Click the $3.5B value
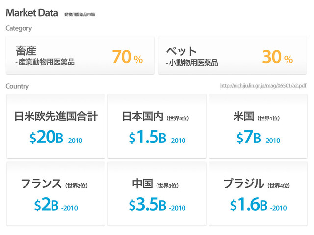The image size is (314, 235). [148, 205]
